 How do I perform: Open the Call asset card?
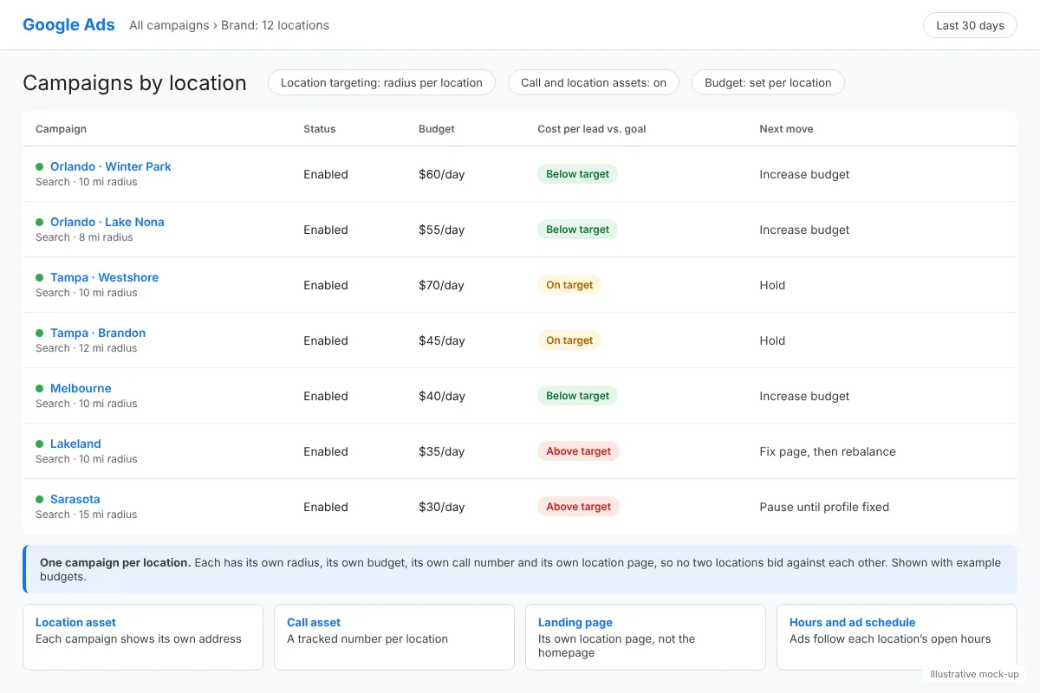click(394, 637)
